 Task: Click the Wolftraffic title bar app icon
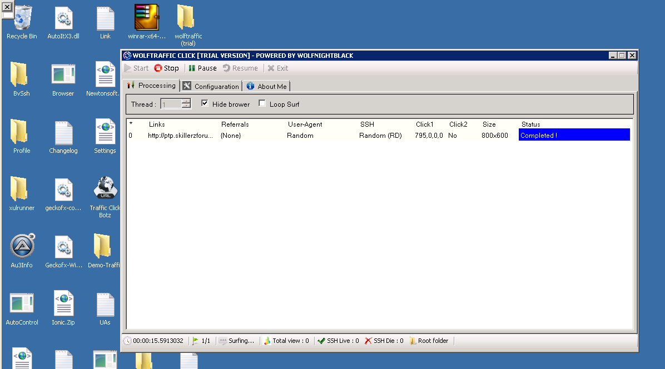point(127,56)
